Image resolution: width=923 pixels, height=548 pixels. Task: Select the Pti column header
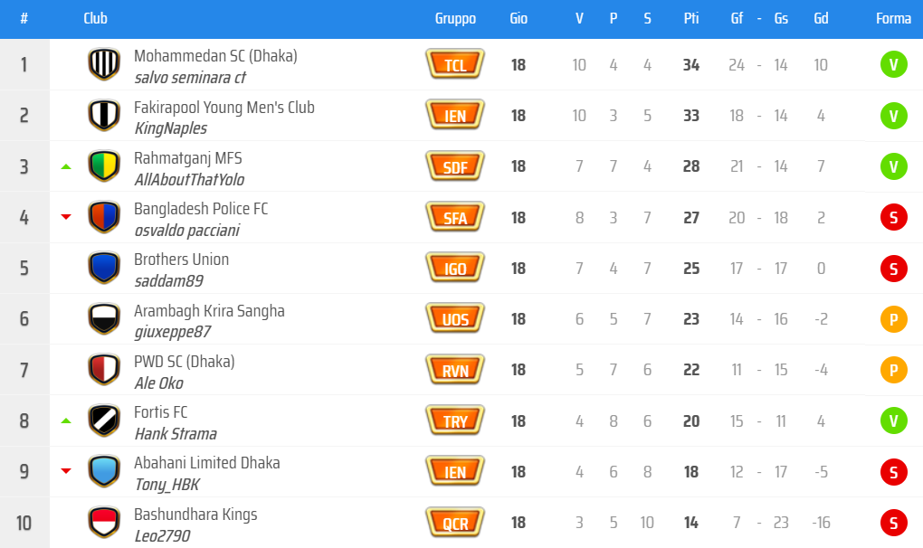coord(690,18)
